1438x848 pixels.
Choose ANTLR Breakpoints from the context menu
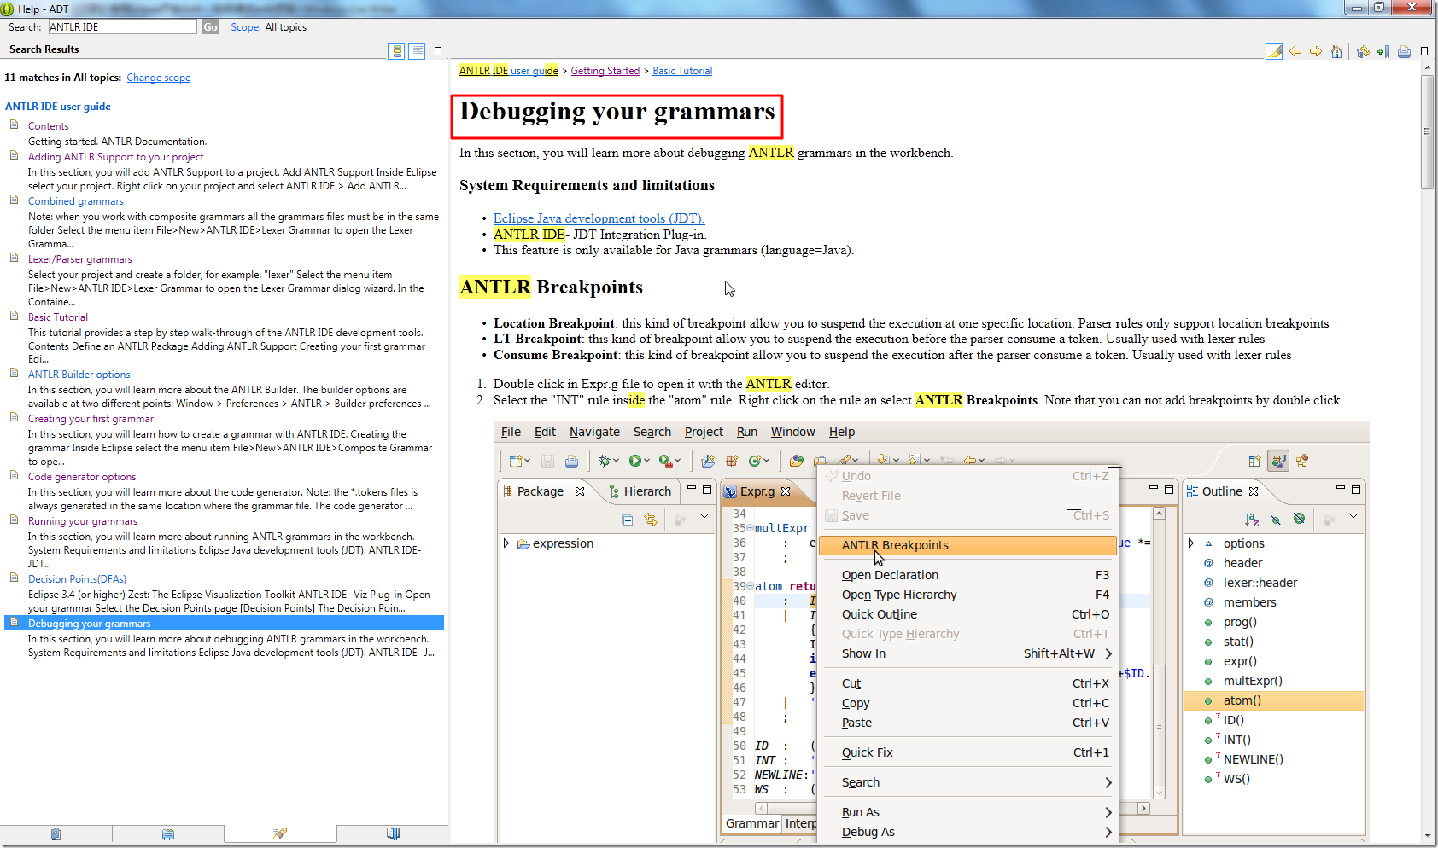(967, 545)
